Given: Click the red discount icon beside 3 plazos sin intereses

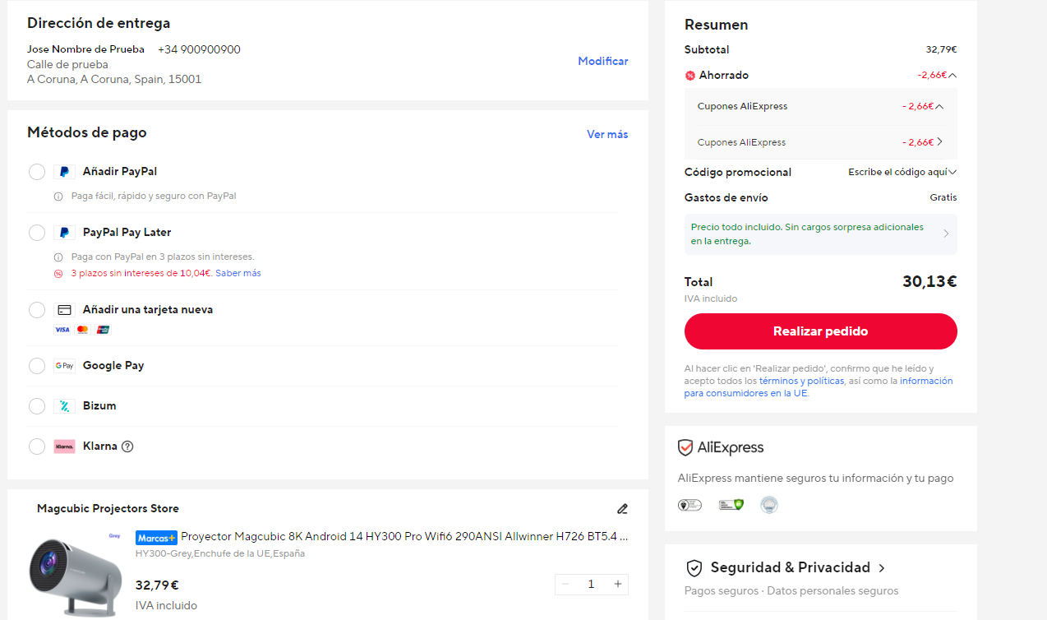Looking at the screenshot, I should point(58,274).
